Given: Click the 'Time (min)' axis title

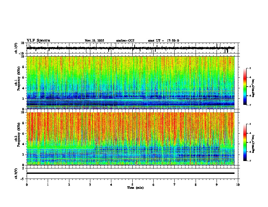Looking at the screenshot, I should 135,188.
